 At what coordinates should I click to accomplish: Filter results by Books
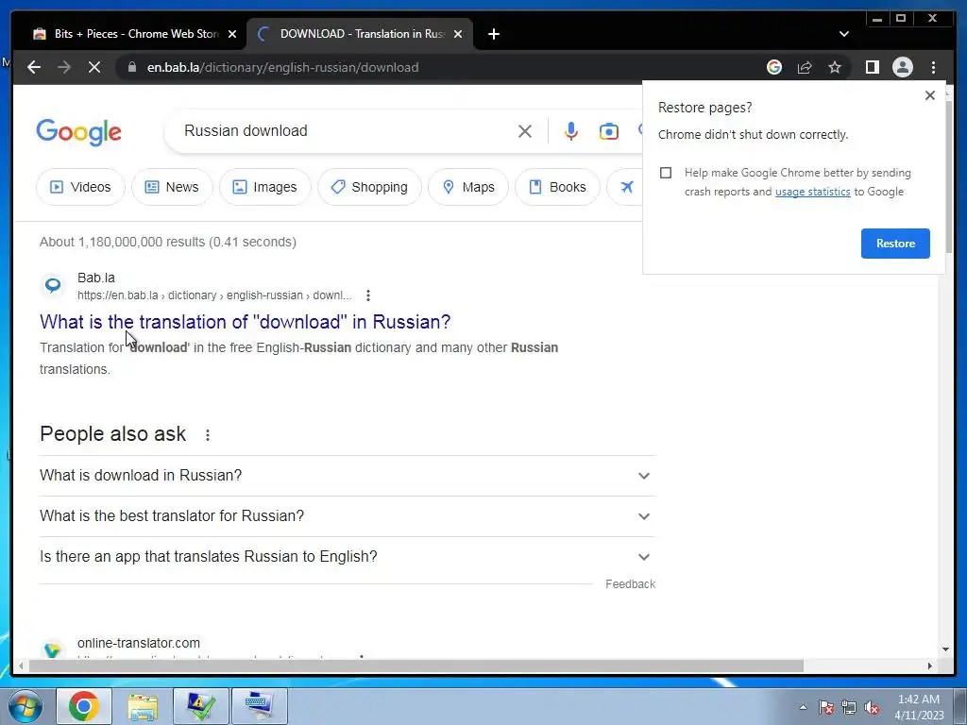click(557, 187)
